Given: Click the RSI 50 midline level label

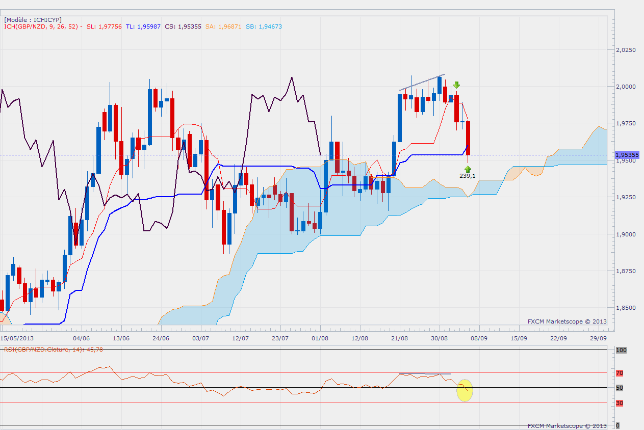Looking at the screenshot, I should [620, 388].
